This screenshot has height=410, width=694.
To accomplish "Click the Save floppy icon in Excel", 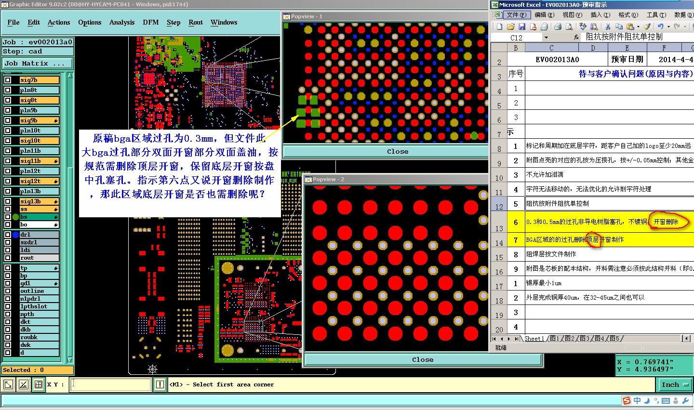I will (x=522, y=26).
